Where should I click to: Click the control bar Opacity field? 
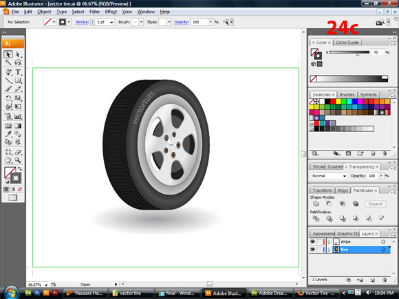click(199, 22)
